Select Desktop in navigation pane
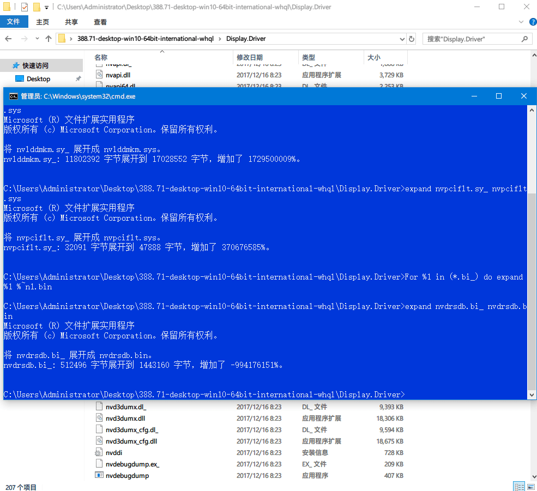This screenshot has width=537, height=491. (38, 79)
